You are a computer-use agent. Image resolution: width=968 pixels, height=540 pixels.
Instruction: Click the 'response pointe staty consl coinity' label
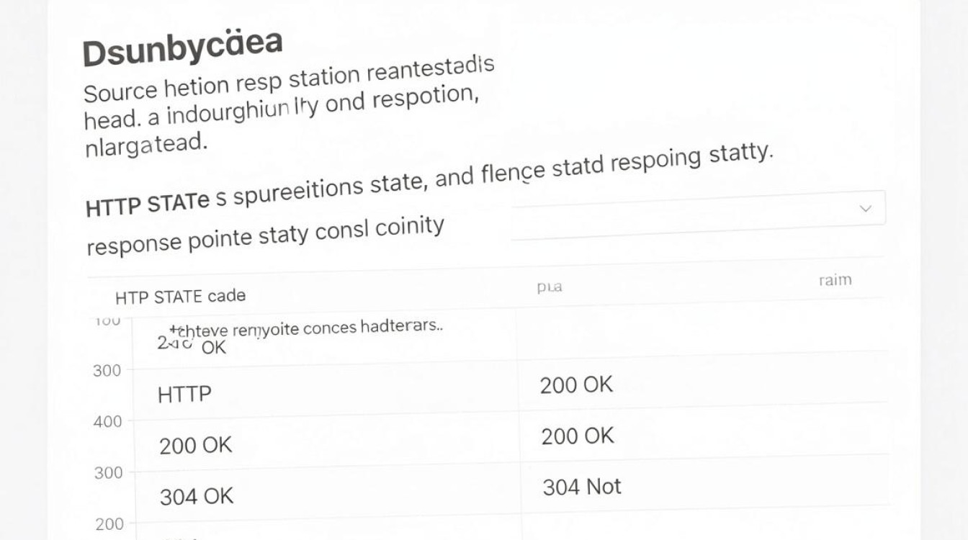coord(264,235)
